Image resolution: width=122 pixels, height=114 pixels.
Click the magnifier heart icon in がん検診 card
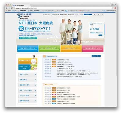point(91,24)
